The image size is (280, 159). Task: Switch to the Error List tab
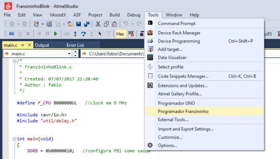[75, 45]
